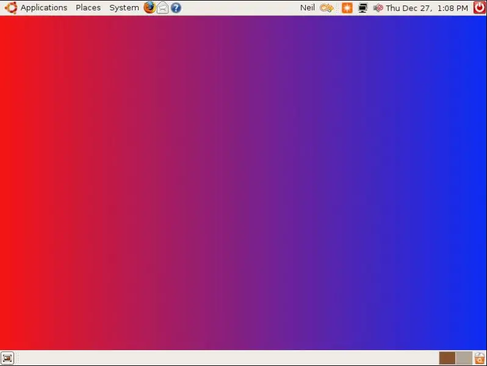Image resolution: width=487 pixels, height=366 pixels.
Task: Launch the Firefox web browser
Action: click(150, 8)
